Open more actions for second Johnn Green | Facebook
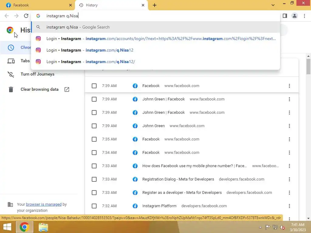Viewport: 311px width, 233px height. [x=289, y=113]
